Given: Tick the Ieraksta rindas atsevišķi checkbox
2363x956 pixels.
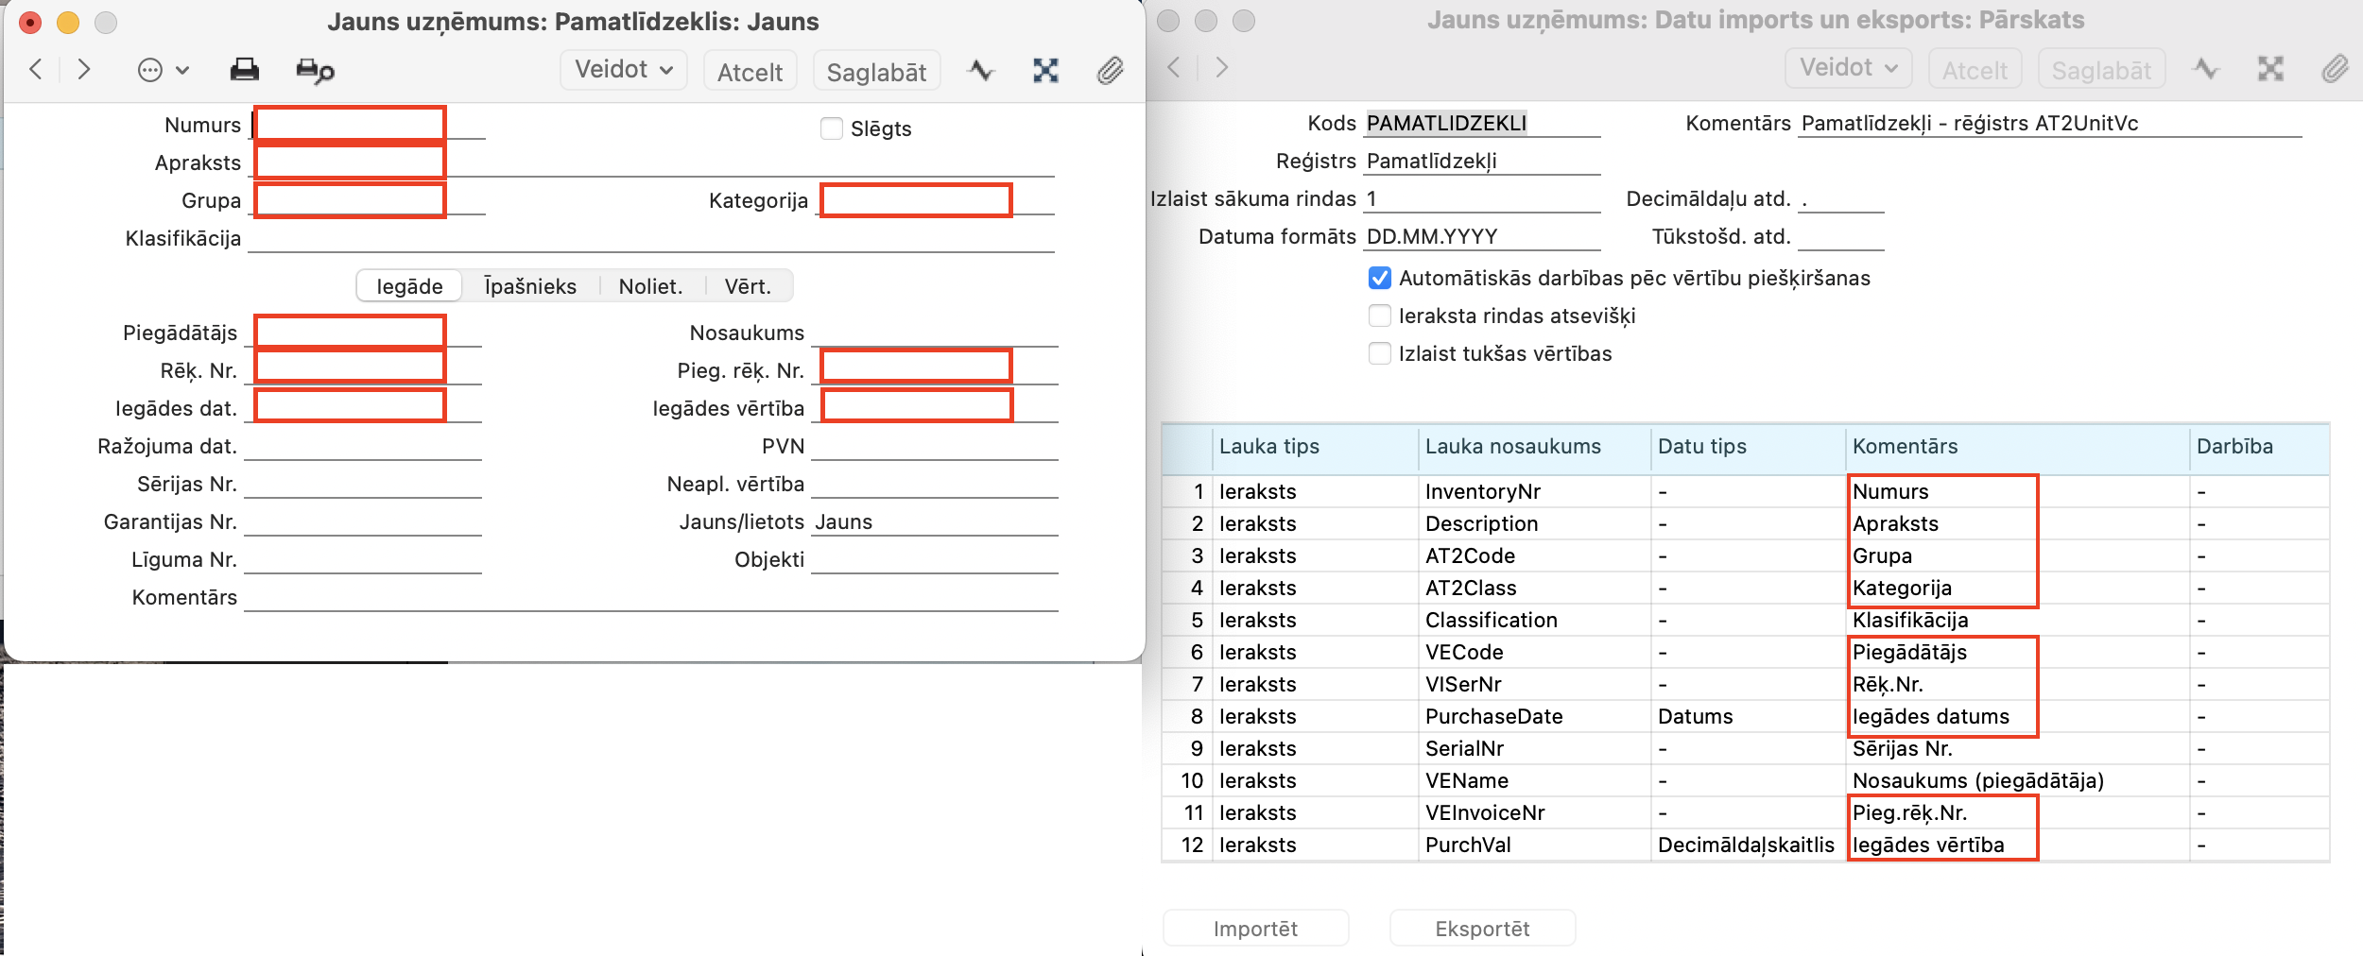Looking at the screenshot, I should point(1380,316).
